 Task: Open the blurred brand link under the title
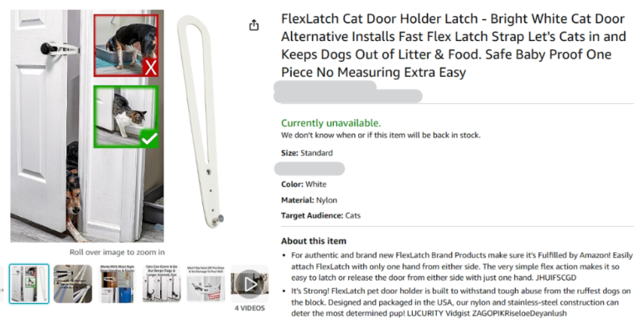(325, 85)
